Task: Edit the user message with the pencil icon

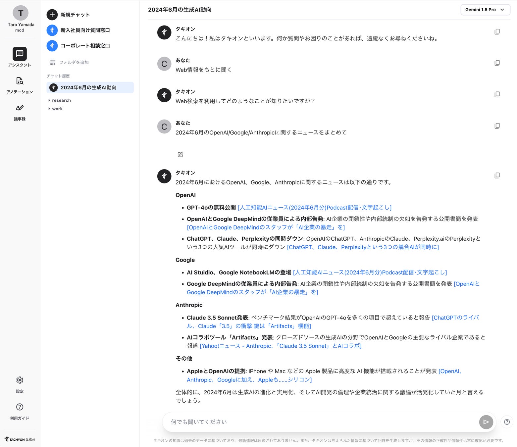Action: point(181,154)
